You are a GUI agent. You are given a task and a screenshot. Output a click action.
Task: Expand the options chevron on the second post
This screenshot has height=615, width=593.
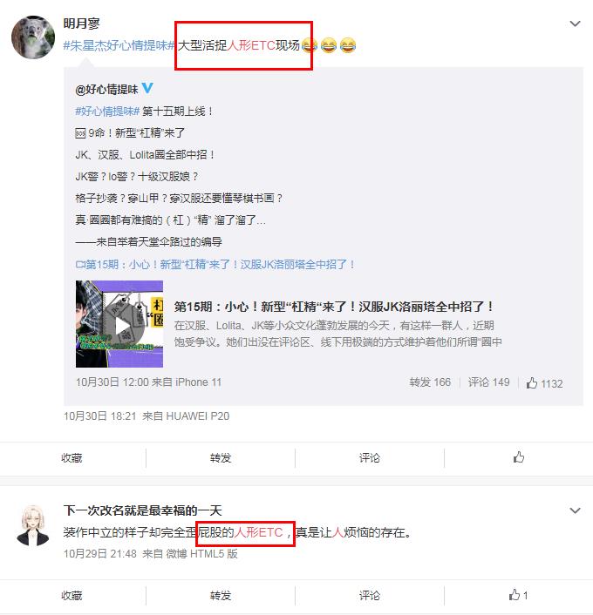point(575,510)
